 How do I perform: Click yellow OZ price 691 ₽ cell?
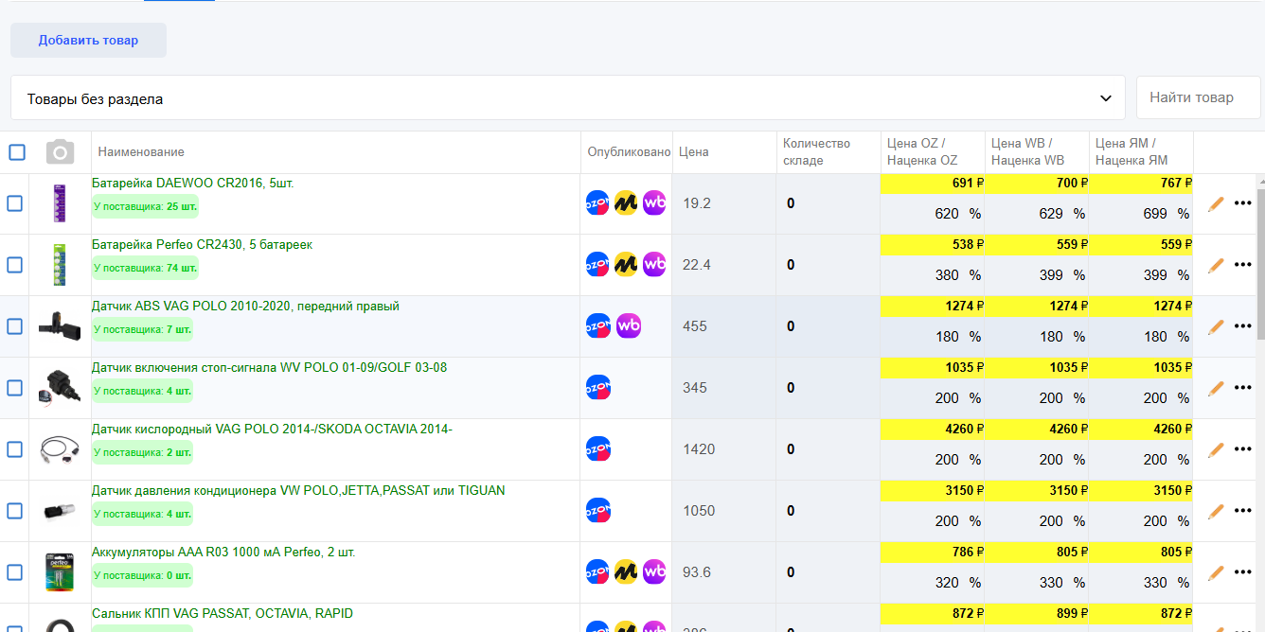933,184
